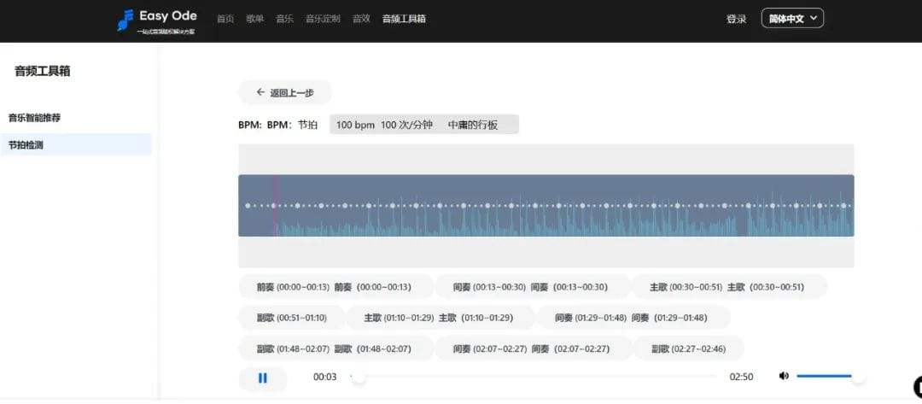Select 音效 in the top navigation

tap(361, 19)
